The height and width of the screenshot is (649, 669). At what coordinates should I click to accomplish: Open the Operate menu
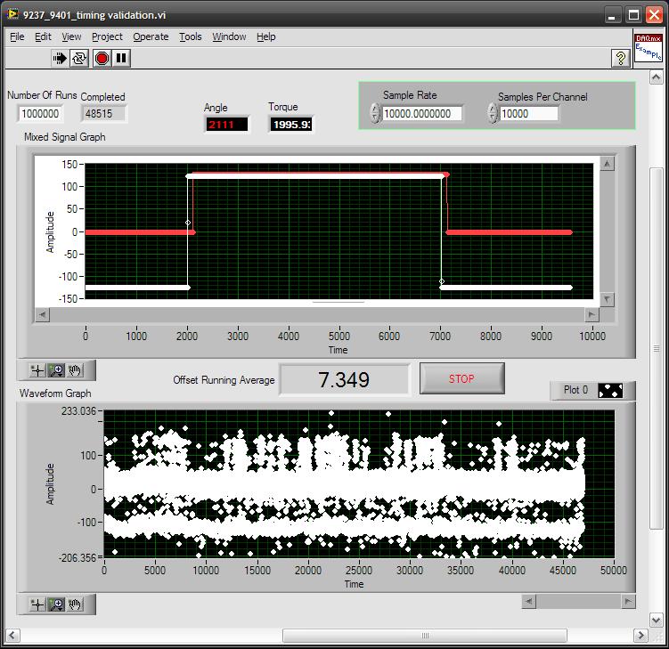point(151,37)
